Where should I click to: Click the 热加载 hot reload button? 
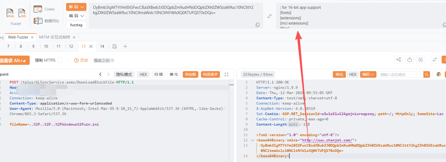pyautogui.click(x=190, y=74)
